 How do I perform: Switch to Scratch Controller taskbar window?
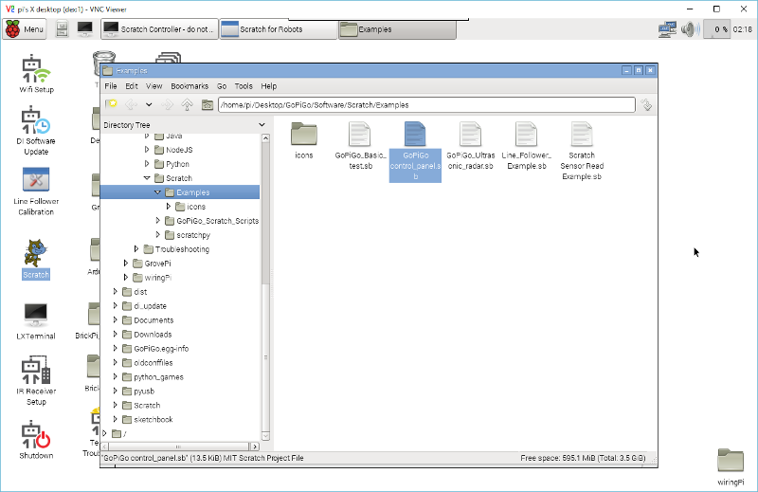click(x=159, y=29)
